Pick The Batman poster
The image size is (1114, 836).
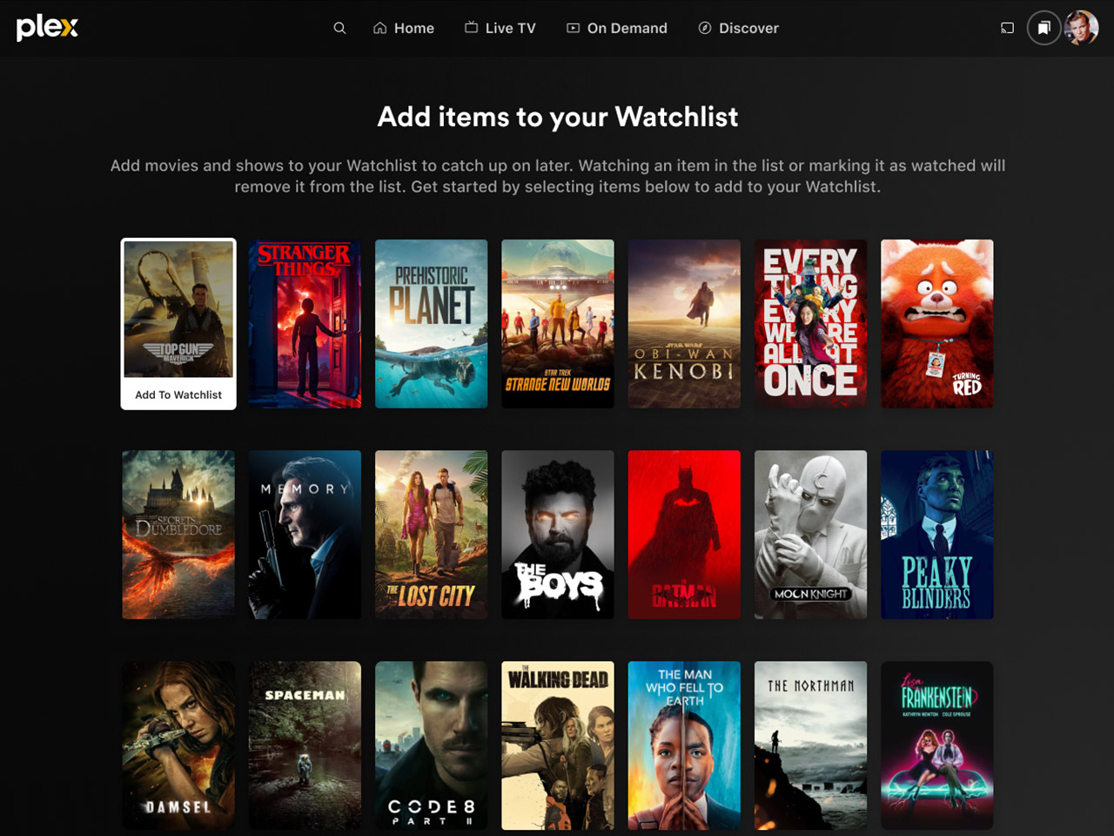pyautogui.click(x=684, y=535)
